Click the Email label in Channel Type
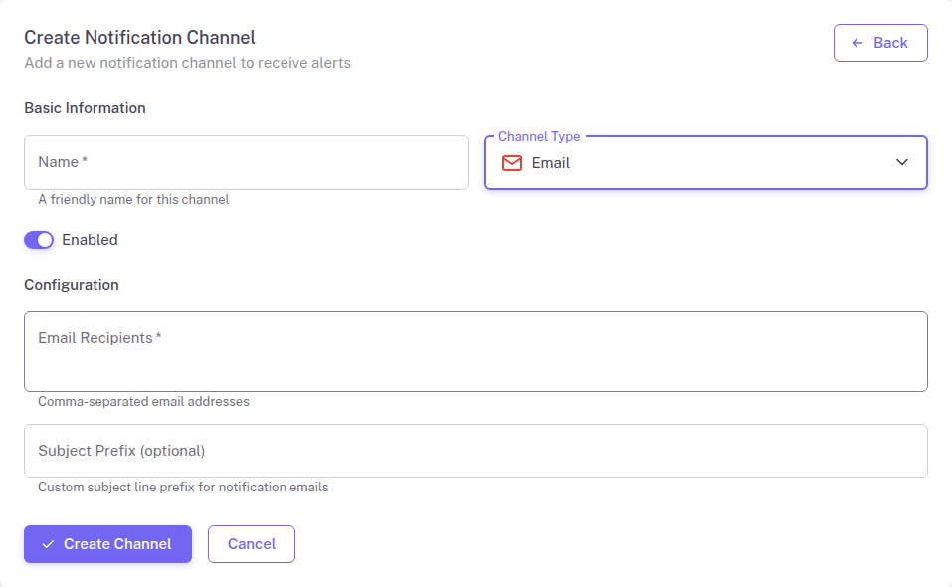This screenshot has height=587, width=952. click(x=551, y=163)
